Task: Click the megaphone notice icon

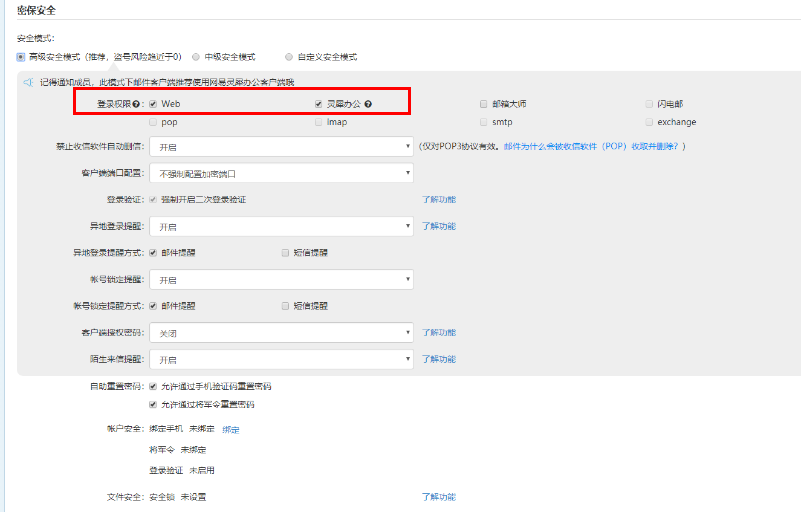Action: (x=28, y=82)
